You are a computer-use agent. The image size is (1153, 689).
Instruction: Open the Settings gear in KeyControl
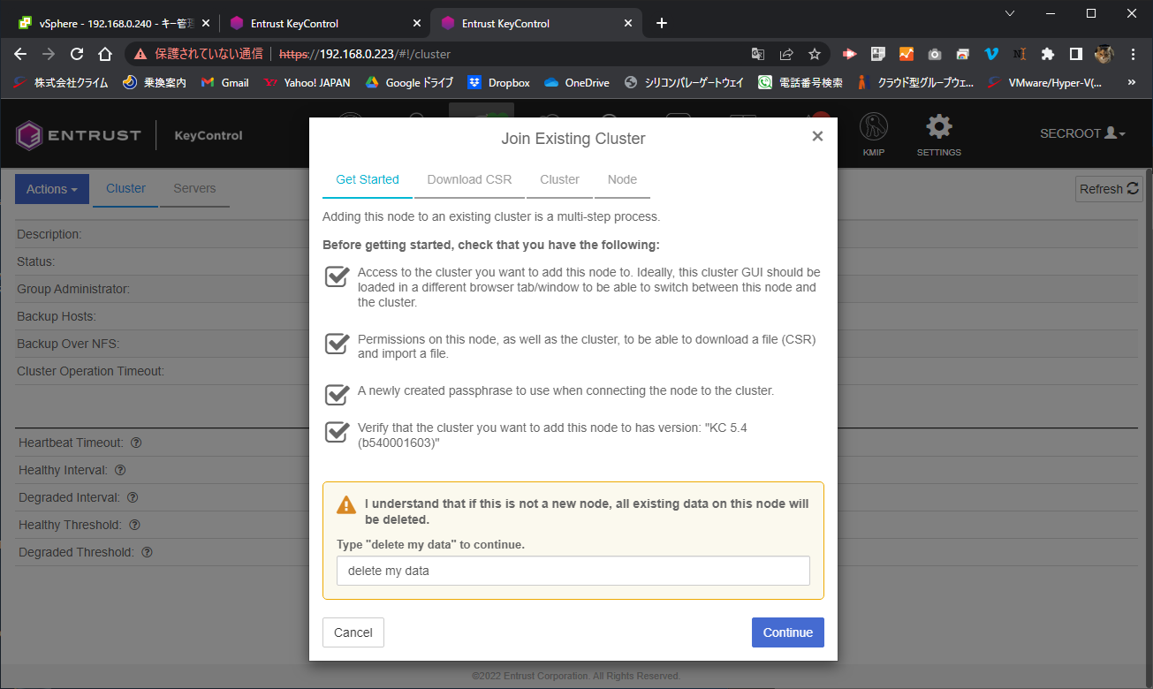pyautogui.click(x=938, y=134)
